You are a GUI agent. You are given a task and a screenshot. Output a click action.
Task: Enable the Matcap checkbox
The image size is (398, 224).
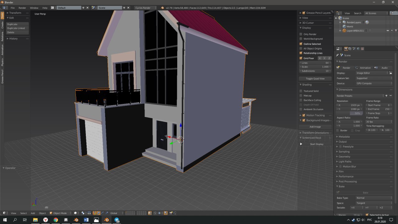pyautogui.click(x=301, y=96)
